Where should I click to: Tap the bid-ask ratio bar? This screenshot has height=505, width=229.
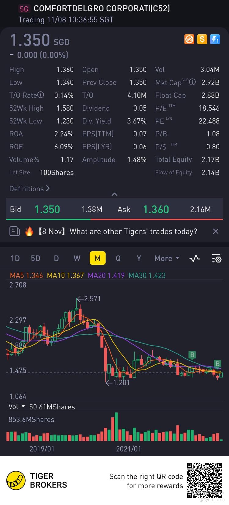[114, 219]
